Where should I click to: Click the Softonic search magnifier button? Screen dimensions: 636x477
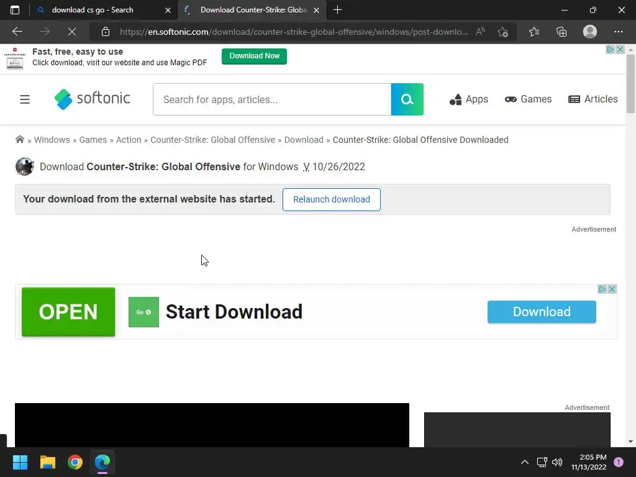click(407, 99)
